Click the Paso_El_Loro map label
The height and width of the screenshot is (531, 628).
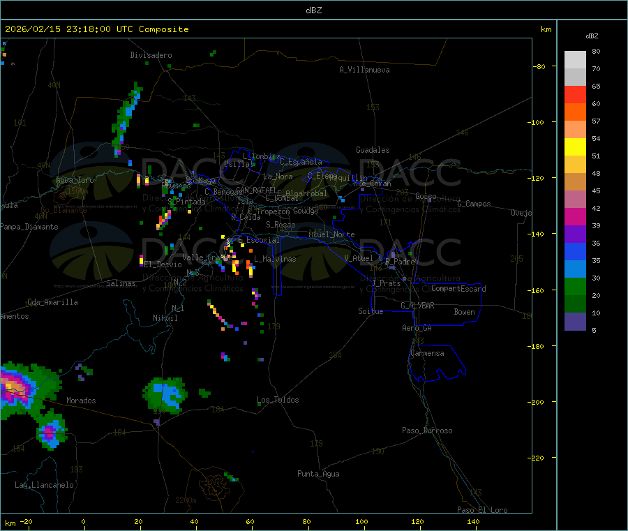483,510
